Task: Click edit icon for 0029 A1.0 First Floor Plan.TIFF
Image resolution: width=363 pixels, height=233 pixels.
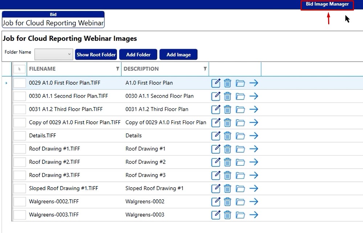Action: 216,83
